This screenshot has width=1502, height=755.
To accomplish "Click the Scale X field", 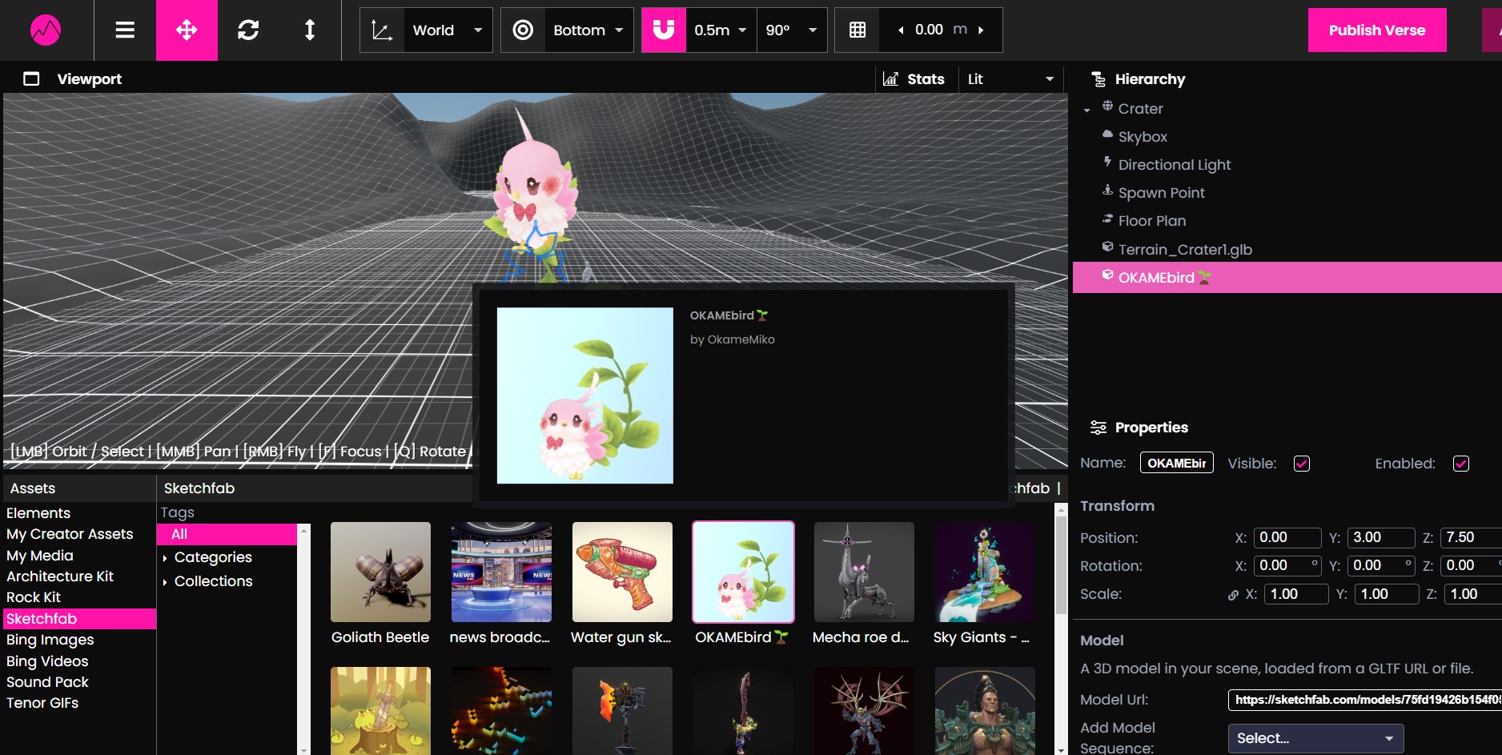I will [x=1296, y=594].
